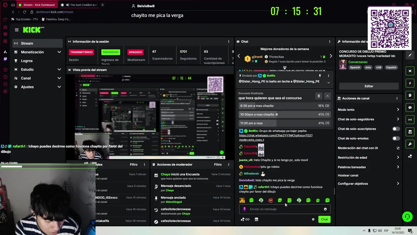Open Acciones de moderador three-dot menu
This screenshot has width=417, height=235.
228,164
